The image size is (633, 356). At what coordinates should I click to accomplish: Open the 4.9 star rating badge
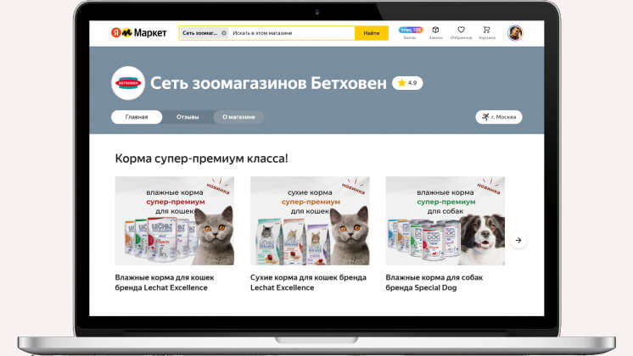[407, 83]
